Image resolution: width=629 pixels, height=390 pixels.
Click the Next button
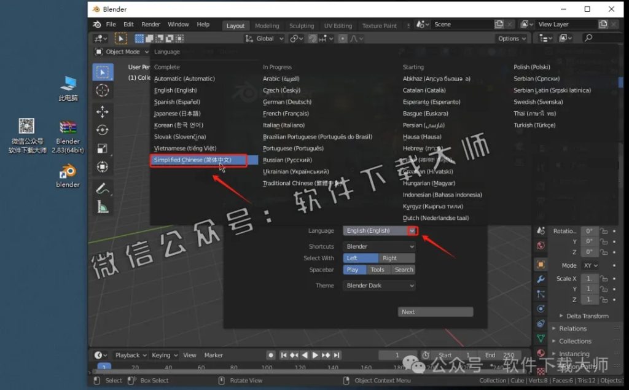[436, 311]
